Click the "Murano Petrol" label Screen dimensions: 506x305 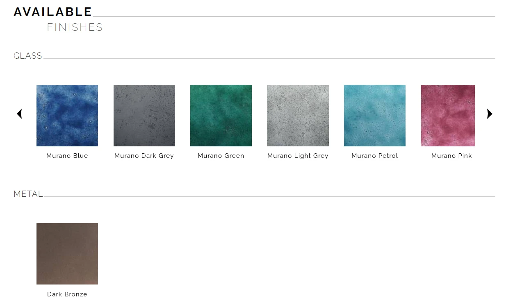pos(375,156)
